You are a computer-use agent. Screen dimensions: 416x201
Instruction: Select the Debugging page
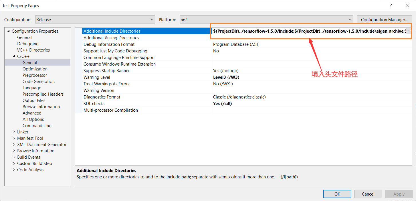coord(28,44)
